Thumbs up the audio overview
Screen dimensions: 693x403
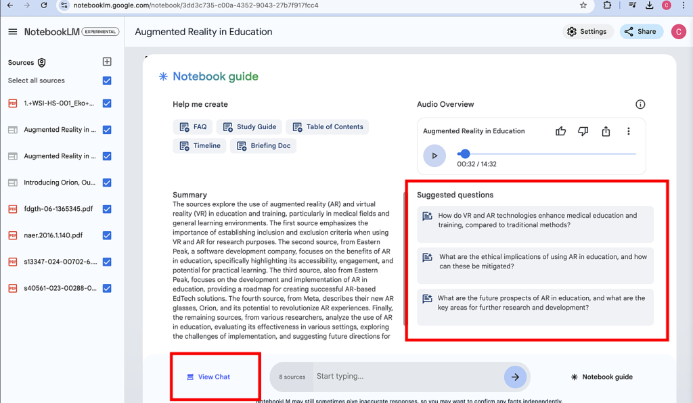[560, 131]
